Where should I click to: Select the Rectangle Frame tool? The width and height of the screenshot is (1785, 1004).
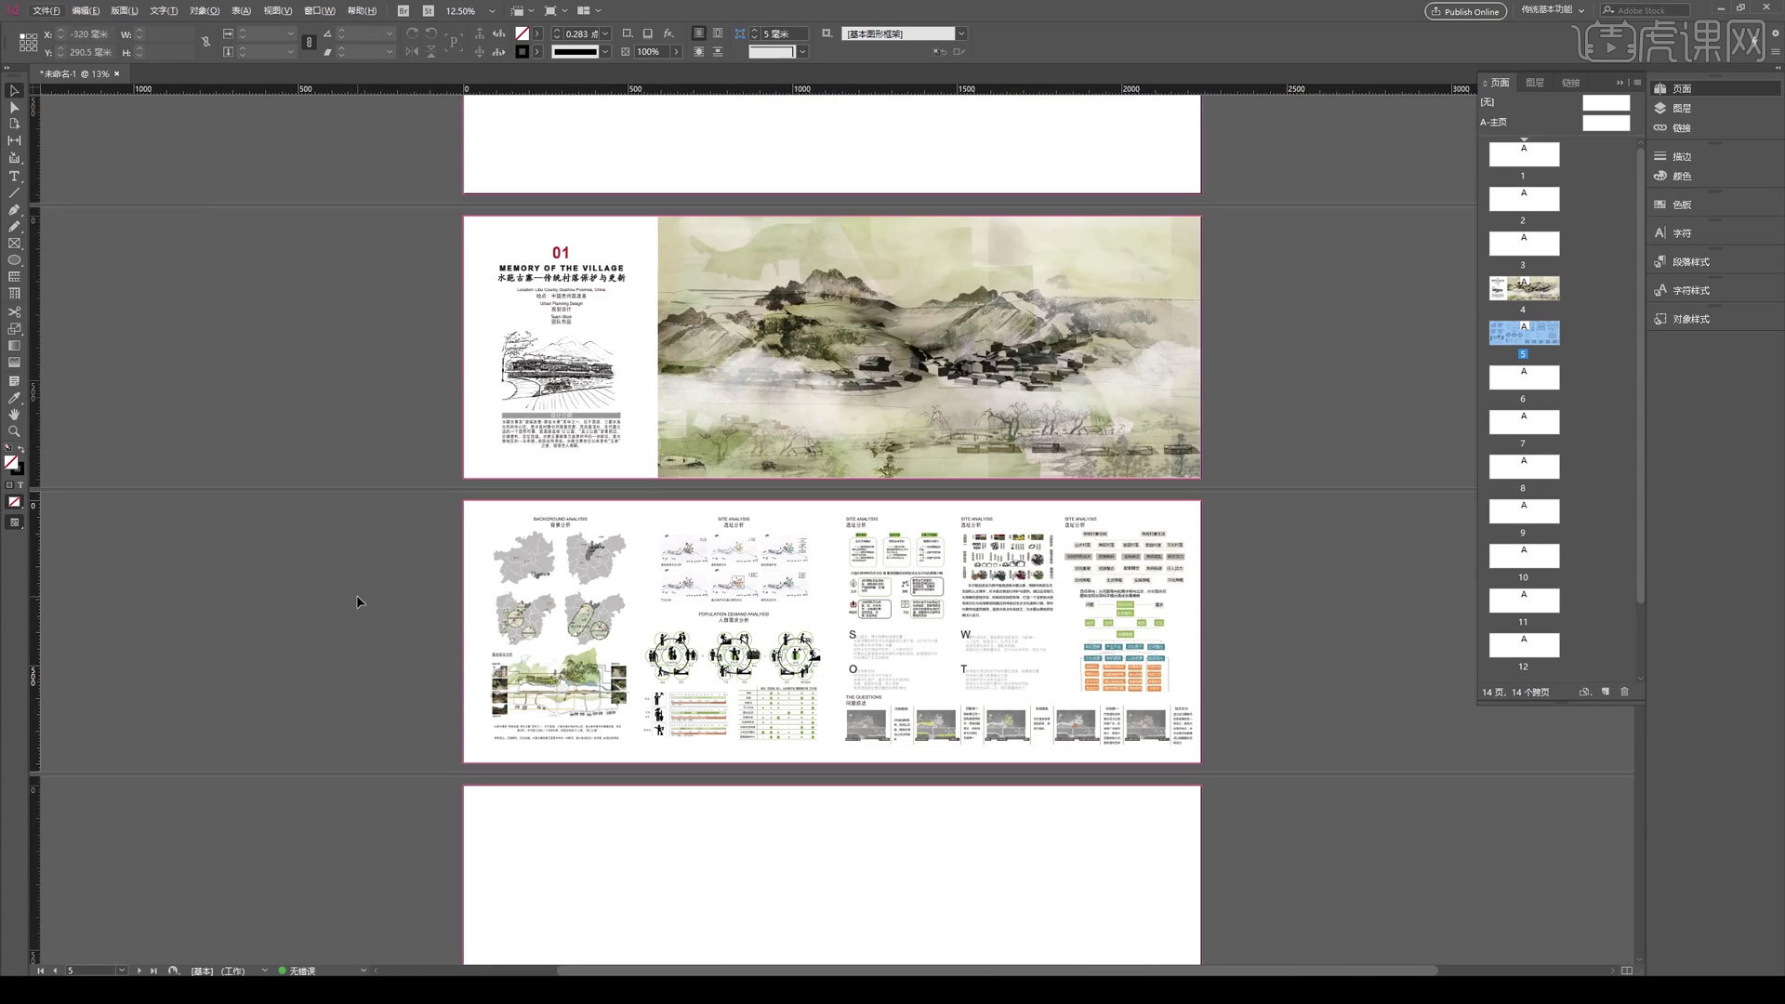coord(14,244)
